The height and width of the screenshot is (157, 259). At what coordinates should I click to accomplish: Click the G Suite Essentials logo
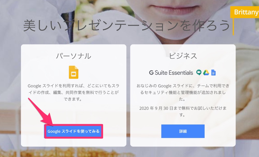click(171, 72)
